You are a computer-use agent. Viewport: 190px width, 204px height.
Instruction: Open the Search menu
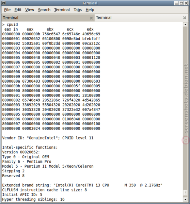[x=44, y=10]
